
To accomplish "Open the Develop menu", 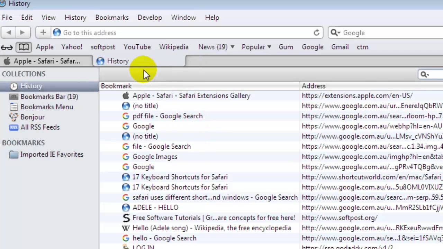I will click(150, 17).
